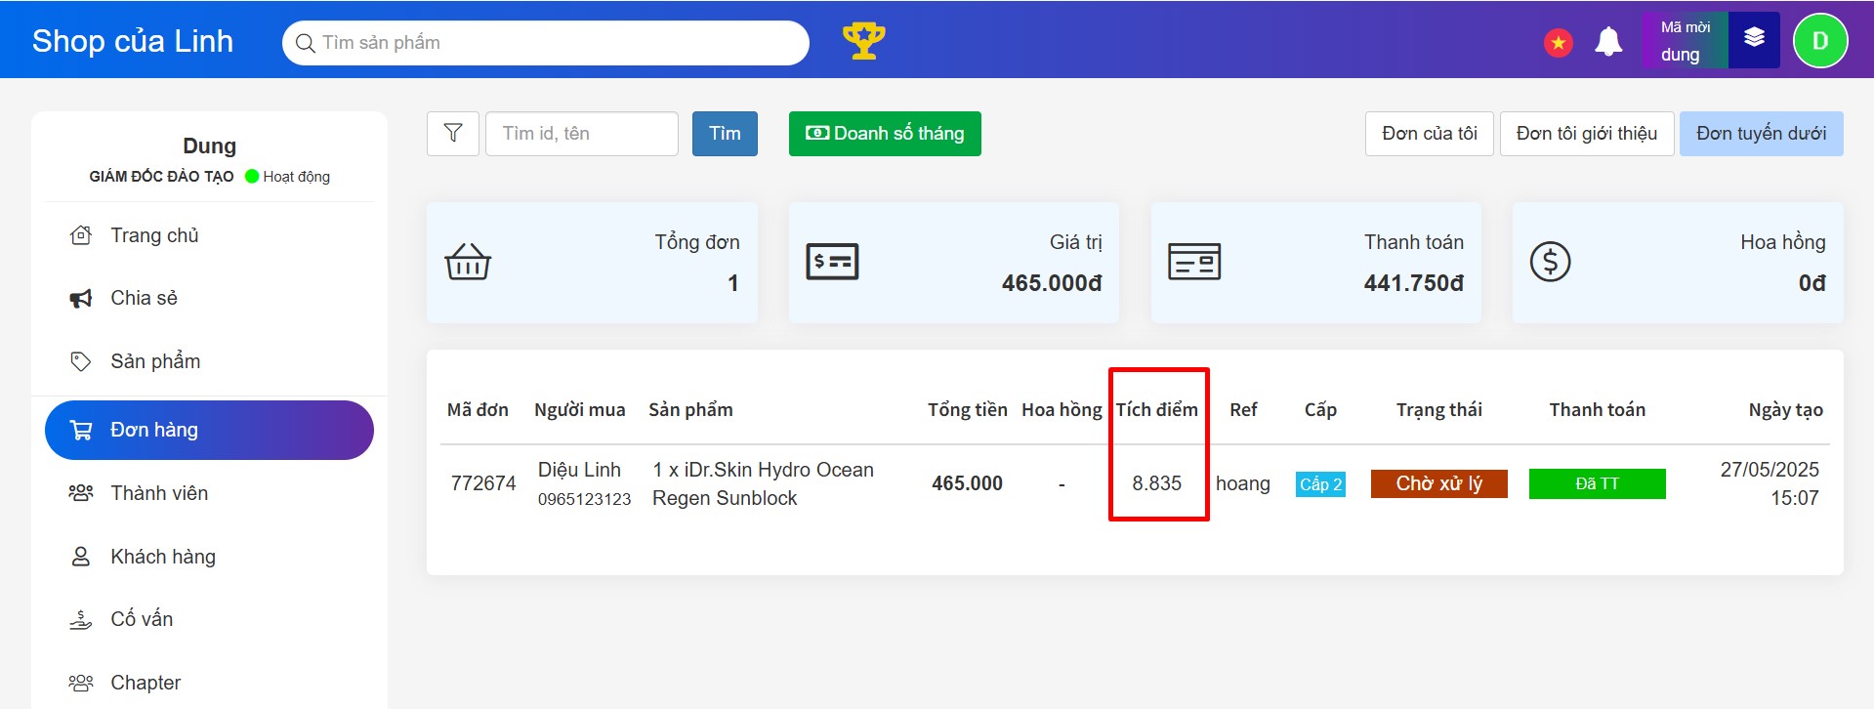Image resolution: width=1874 pixels, height=709 pixels.
Task: Open Sản phẩm sidebar menu
Action: click(x=209, y=361)
